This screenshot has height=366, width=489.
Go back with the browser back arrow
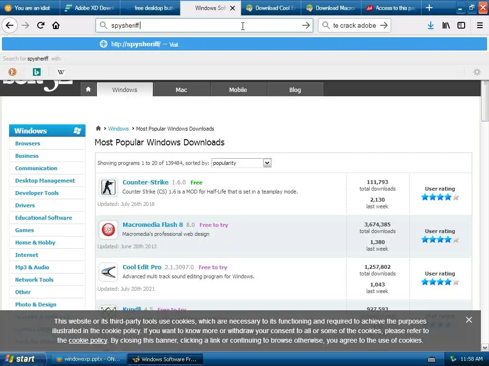click(x=10, y=25)
